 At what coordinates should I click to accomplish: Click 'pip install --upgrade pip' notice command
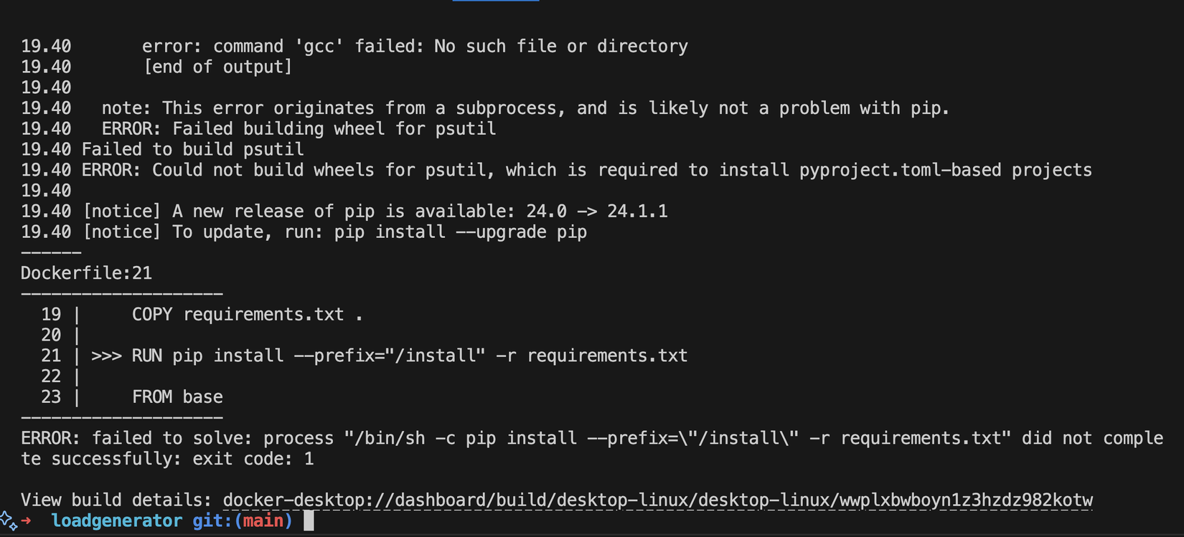coord(460,232)
